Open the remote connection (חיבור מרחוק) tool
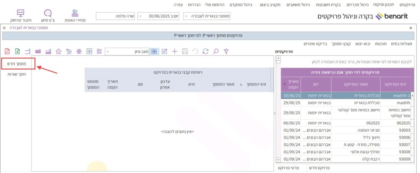The width and height of the screenshot is (420, 173). (x=21, y=16)
